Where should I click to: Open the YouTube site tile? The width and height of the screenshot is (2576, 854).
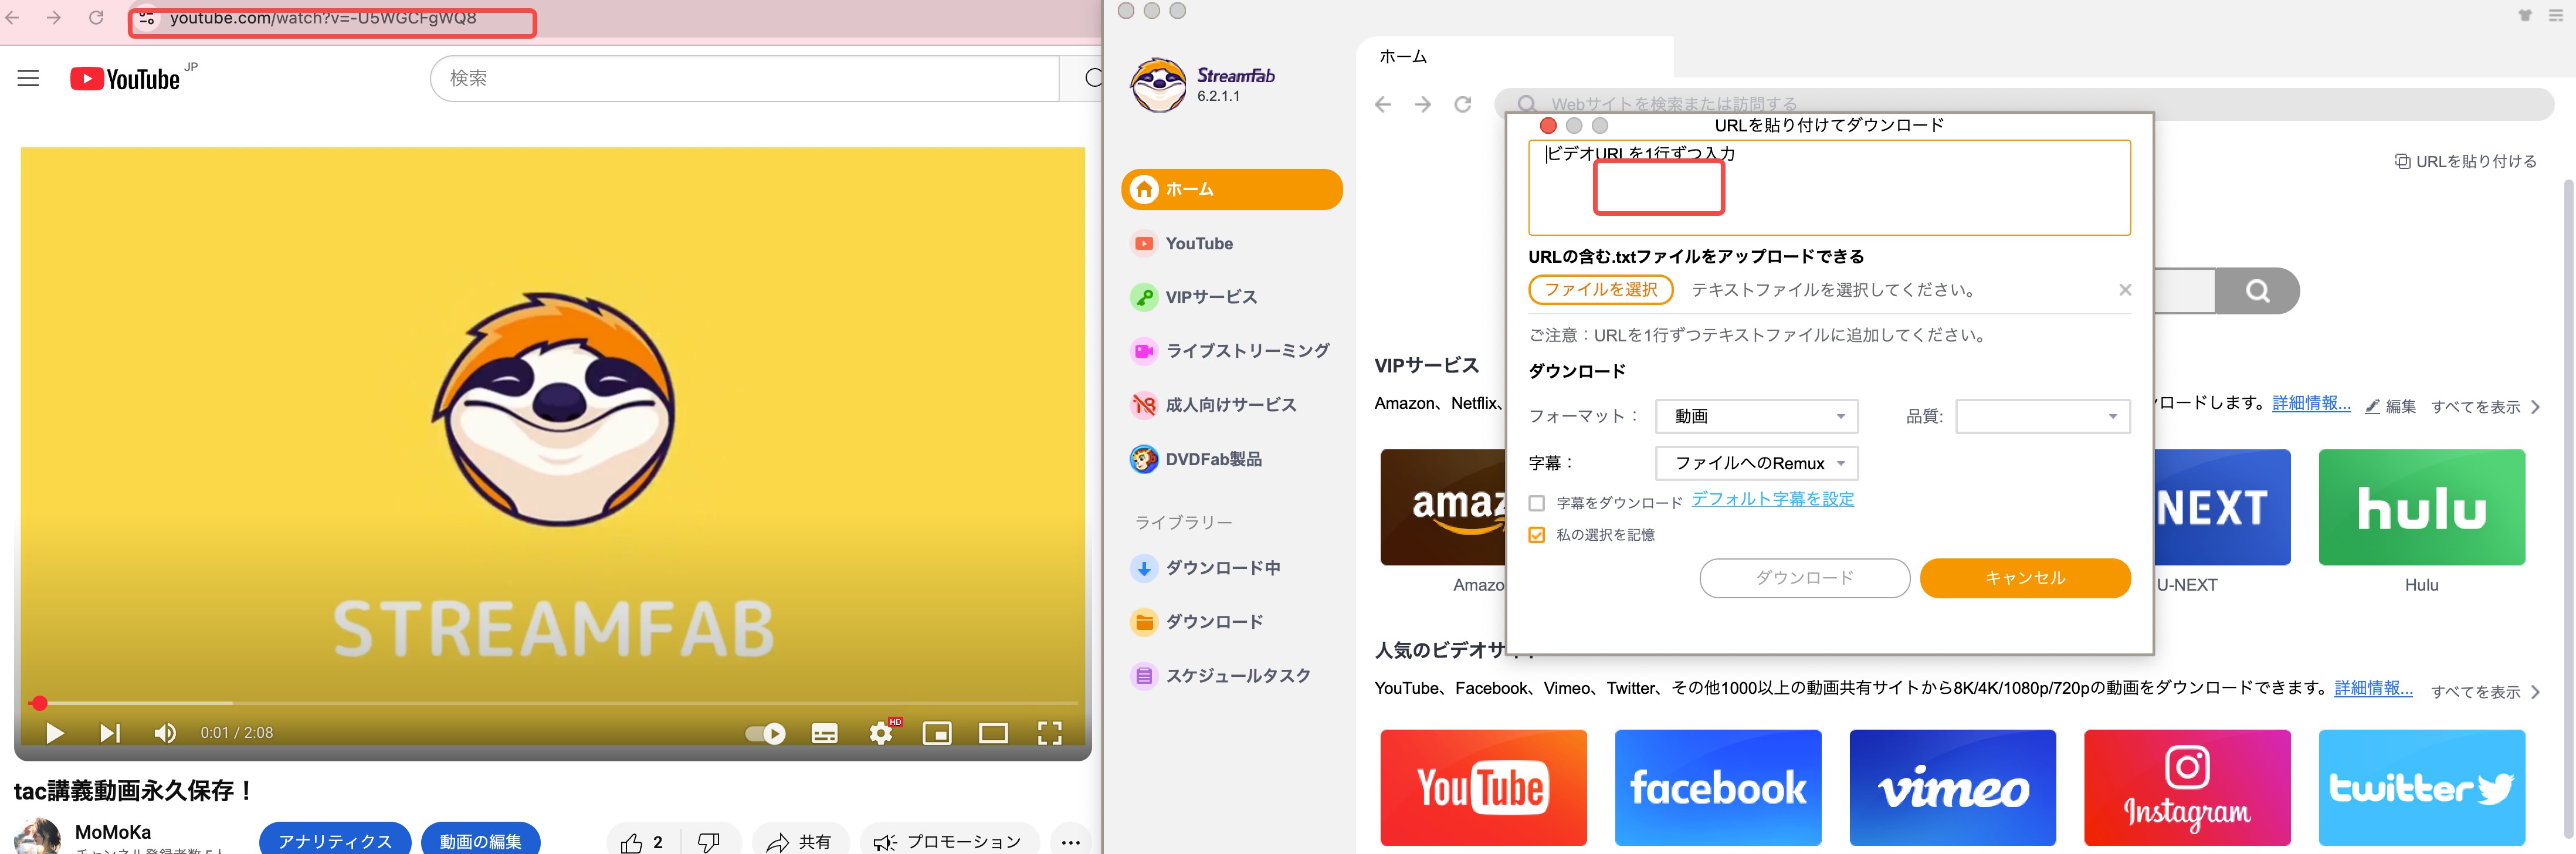(1483, 788)
